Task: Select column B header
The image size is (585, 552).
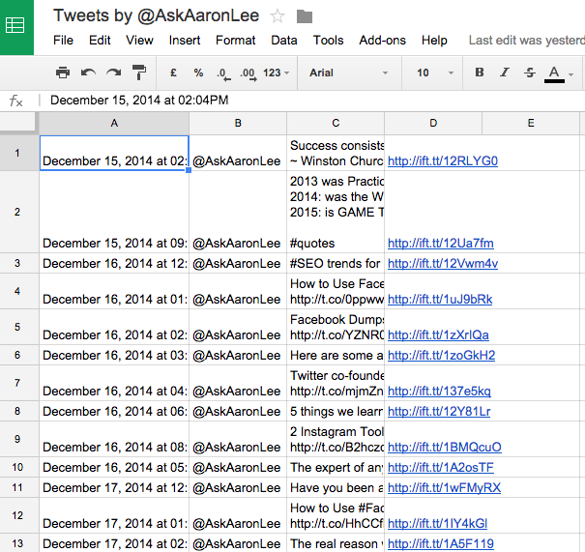Action: click(238, 123)
